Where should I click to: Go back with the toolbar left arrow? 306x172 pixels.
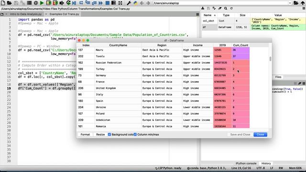[142, 3]
